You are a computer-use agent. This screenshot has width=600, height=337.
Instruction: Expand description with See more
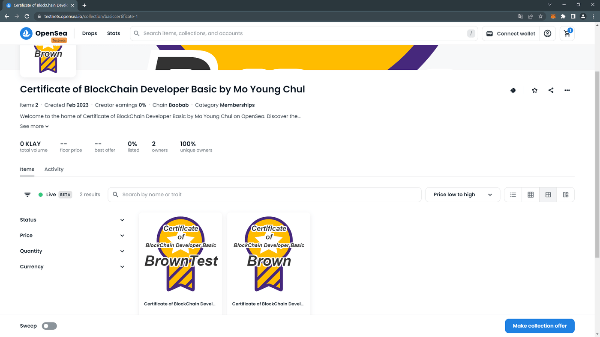pyautogui.click(x=34, y=126)
